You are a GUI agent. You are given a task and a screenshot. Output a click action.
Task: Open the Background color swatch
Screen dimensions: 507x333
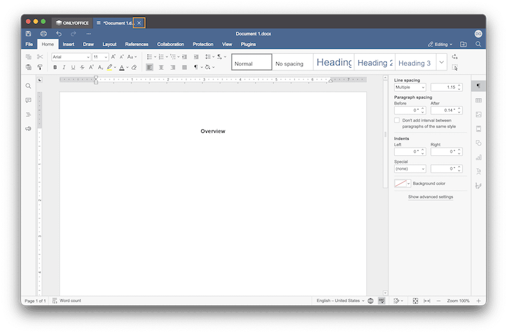point(402,184)
